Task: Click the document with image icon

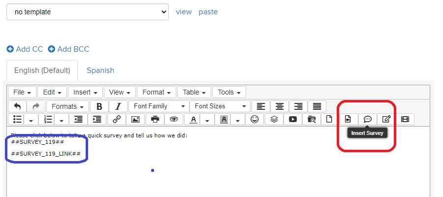Action: coord(348,119)
